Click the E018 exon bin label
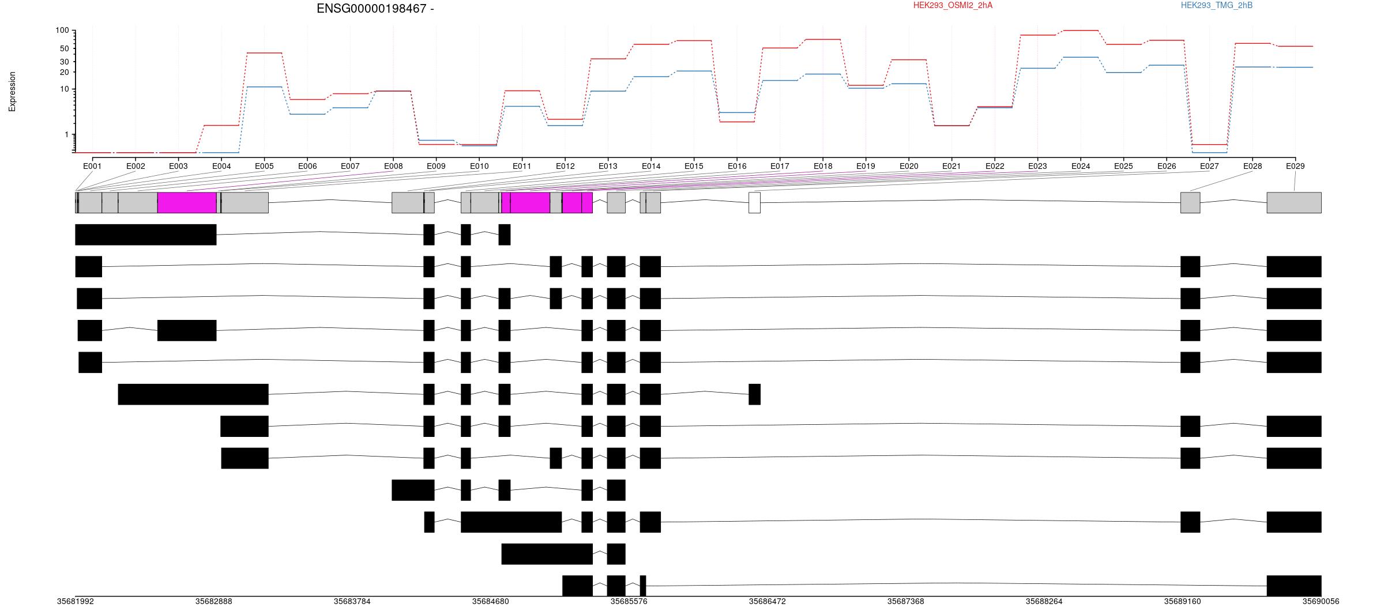 click(823, 166)
